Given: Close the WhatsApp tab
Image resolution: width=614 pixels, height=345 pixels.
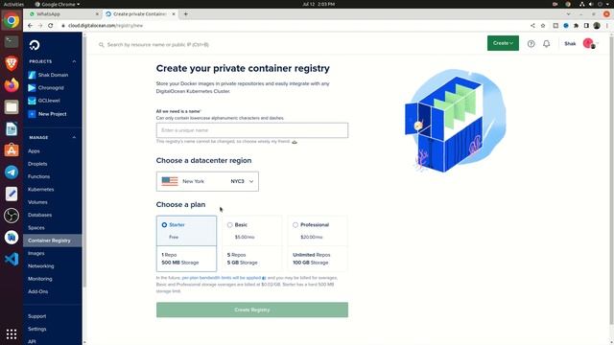Looking at the screenshot, I should pos(97,14).
